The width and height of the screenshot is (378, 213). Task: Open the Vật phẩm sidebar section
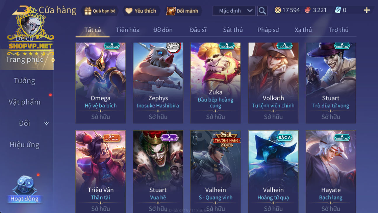click(x=25, y=102)
